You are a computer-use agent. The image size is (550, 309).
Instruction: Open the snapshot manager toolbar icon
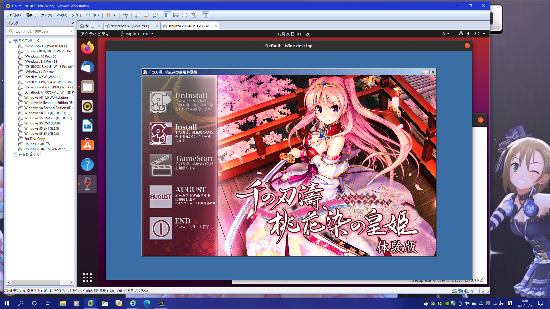click(155, 15)
